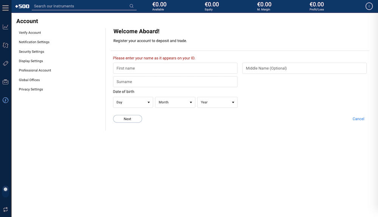
Task: Click the search magnifier icon
Action: (132, 6)
